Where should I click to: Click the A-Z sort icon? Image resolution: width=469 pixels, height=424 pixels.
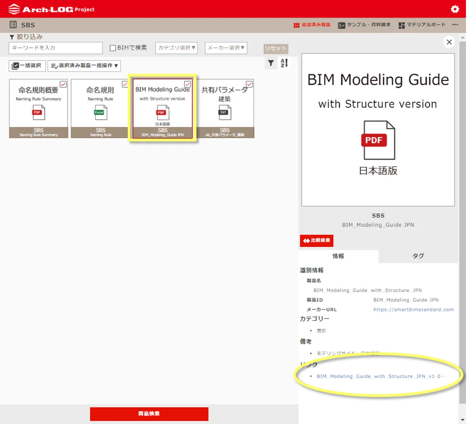pos(284,63)
